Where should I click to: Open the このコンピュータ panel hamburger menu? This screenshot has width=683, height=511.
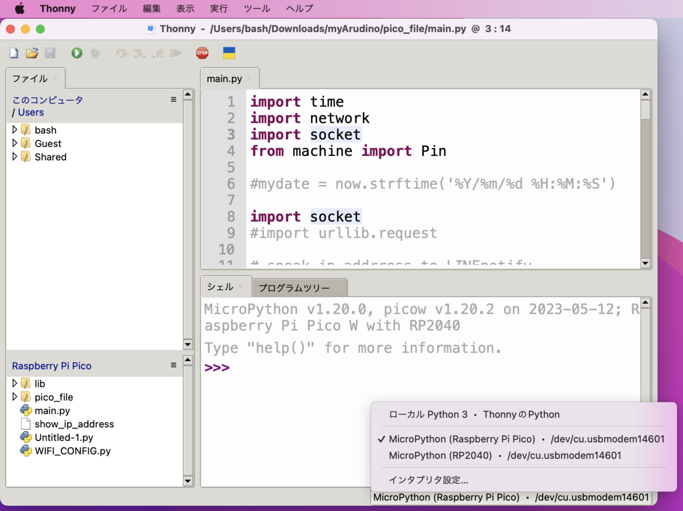point(174,100)
